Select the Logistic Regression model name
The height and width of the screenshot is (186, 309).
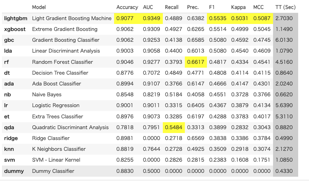(x=56, y=105)
